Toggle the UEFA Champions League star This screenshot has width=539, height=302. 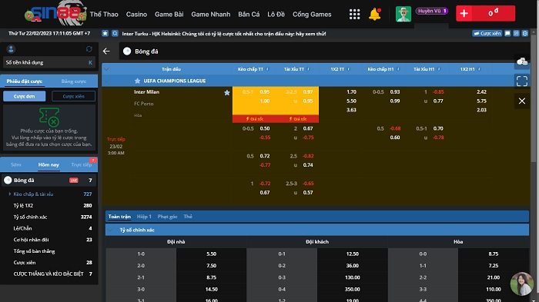tap(137, 81)
